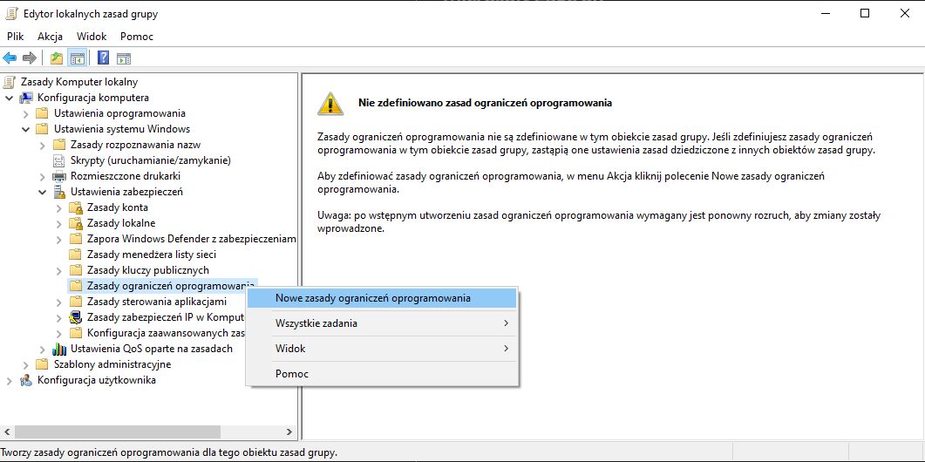Expand the Szablony administracyjne node

coord(26,364)
